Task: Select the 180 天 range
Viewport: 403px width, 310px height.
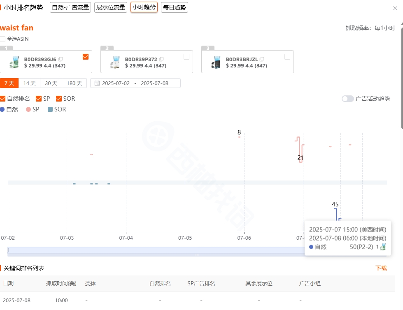Action: pos(74,83)
